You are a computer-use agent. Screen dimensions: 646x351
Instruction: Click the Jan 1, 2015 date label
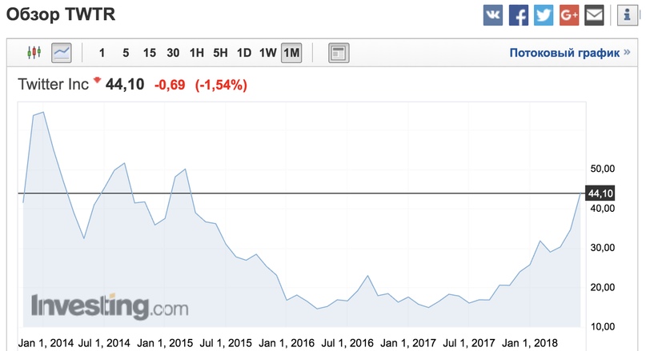click(x=165, y=343)
